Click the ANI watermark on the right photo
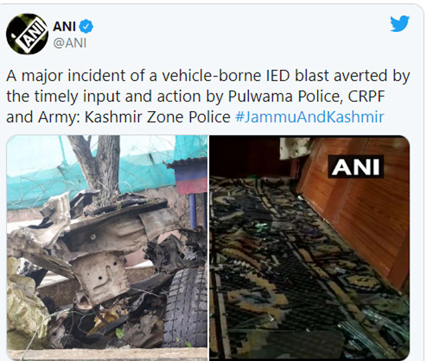The width and height of the screenshot is (433, 361). [x=356, y=166]
